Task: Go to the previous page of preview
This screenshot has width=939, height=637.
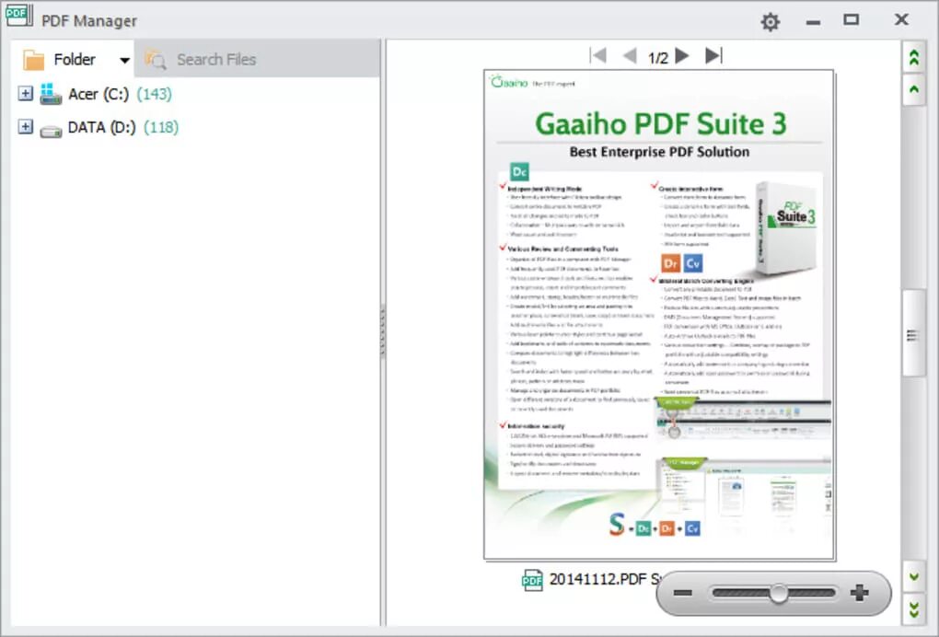Action: coord(630,55)
